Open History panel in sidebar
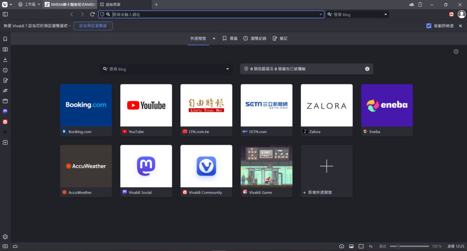Image resolution: width=467 pixels, height=251 pixels. tap(5, 70)
